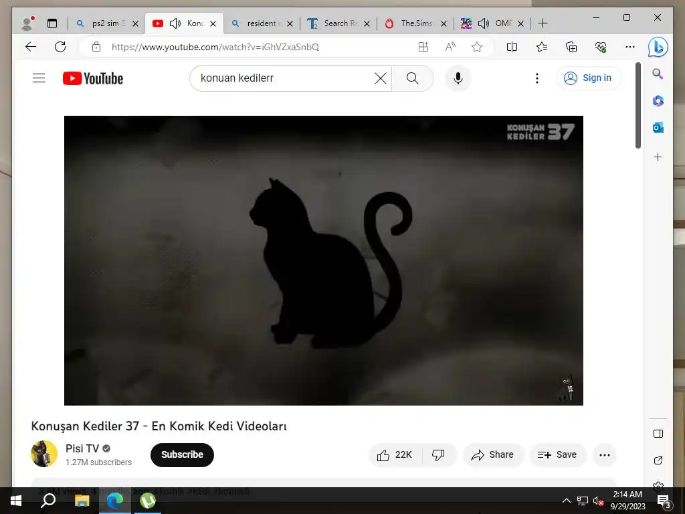Image resolution: width=685 pixels, height=514 pixels.
Task: Open Browser essentials heart icon
Action: coord(601,47)
